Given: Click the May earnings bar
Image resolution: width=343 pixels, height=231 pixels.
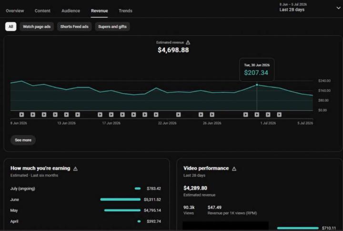Looking at the screenshot, I should coord(122,210).
